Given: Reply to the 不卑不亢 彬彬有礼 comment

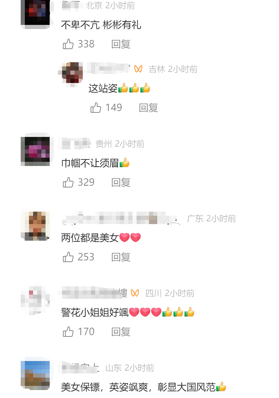Looking at the screenshot, I should (121, 44).
